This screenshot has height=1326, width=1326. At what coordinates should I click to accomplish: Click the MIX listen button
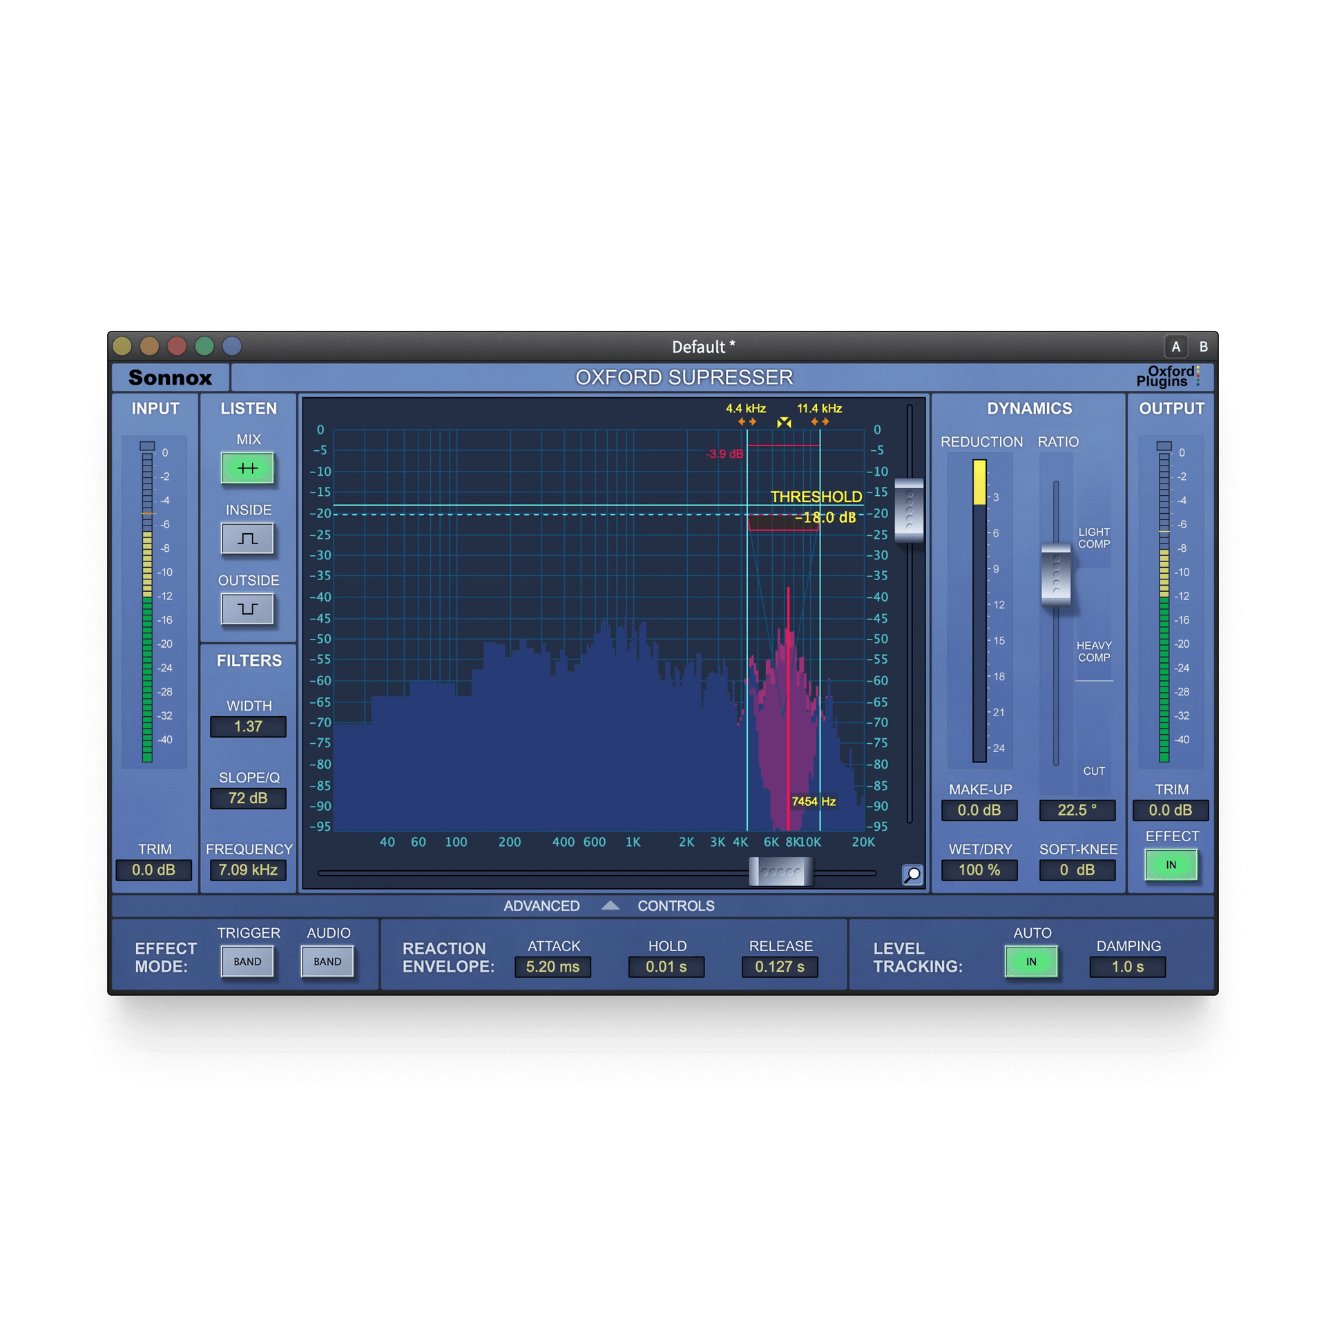point(247,468)
